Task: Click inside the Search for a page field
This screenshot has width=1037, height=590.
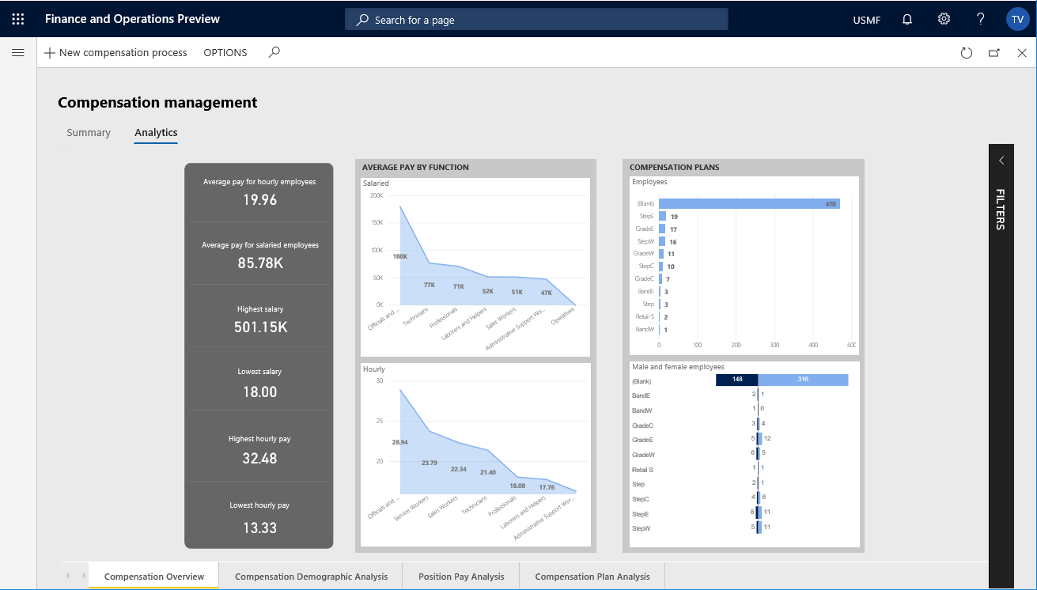Action: pos(536,19)
